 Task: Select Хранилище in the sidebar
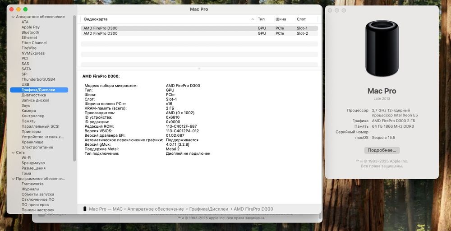click(32, 142)
